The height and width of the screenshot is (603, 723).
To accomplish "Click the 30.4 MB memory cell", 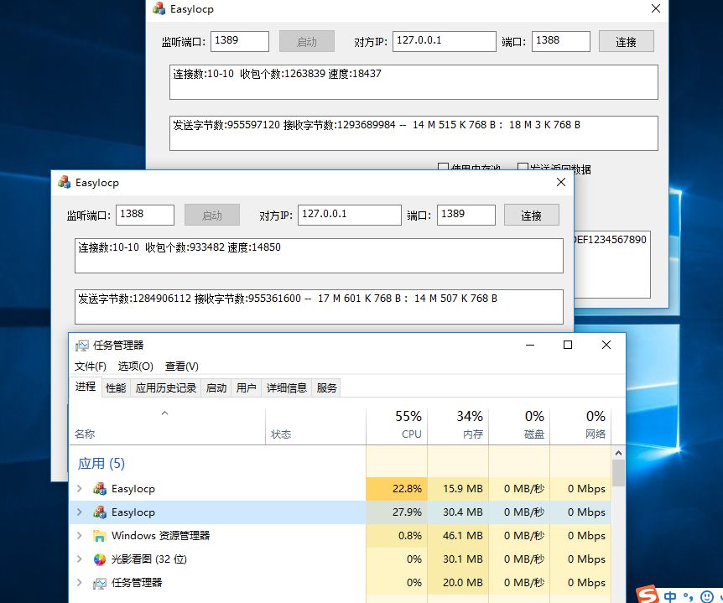I will 458,512.
